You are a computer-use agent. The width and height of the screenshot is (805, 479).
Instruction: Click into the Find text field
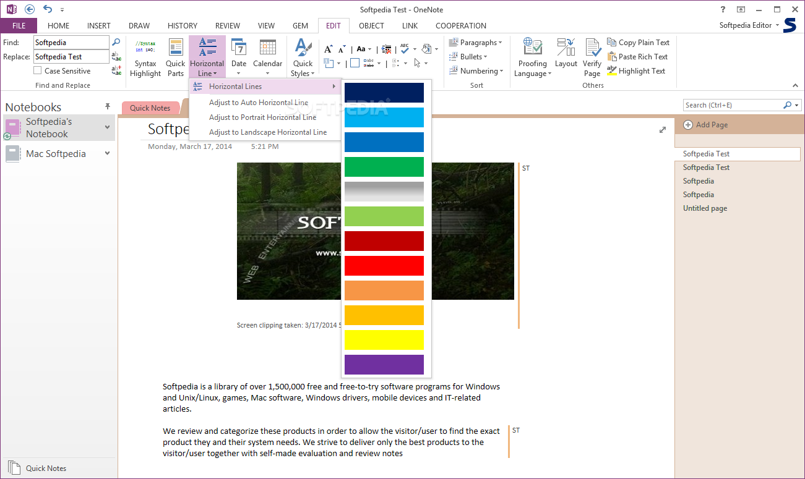pos(71,43)
